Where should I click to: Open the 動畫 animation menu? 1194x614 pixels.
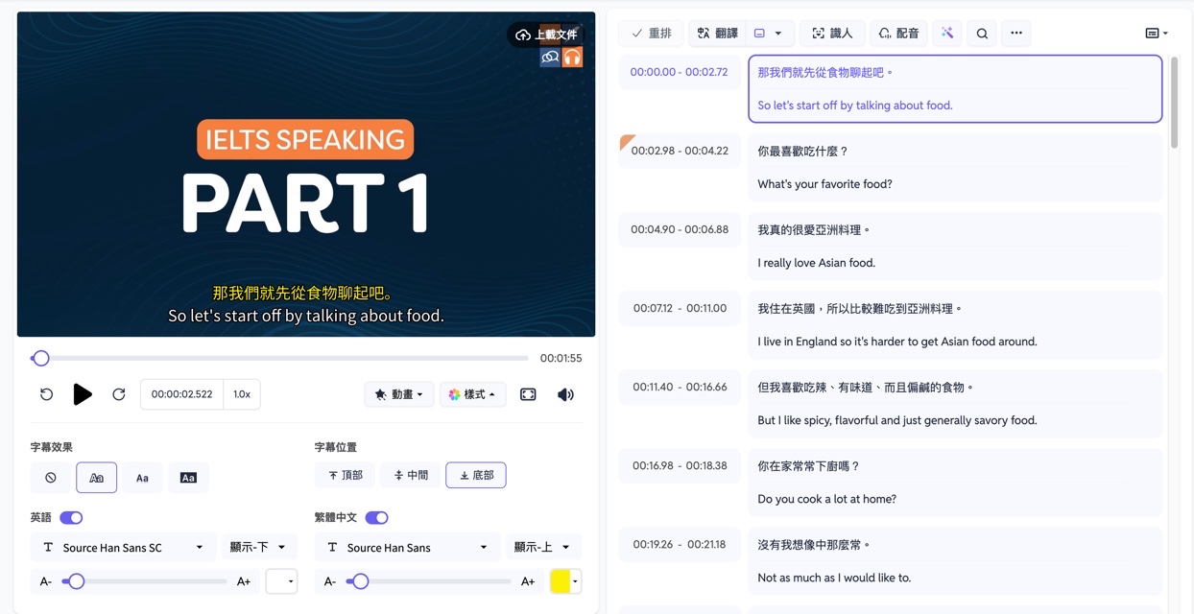coord(399,394)
